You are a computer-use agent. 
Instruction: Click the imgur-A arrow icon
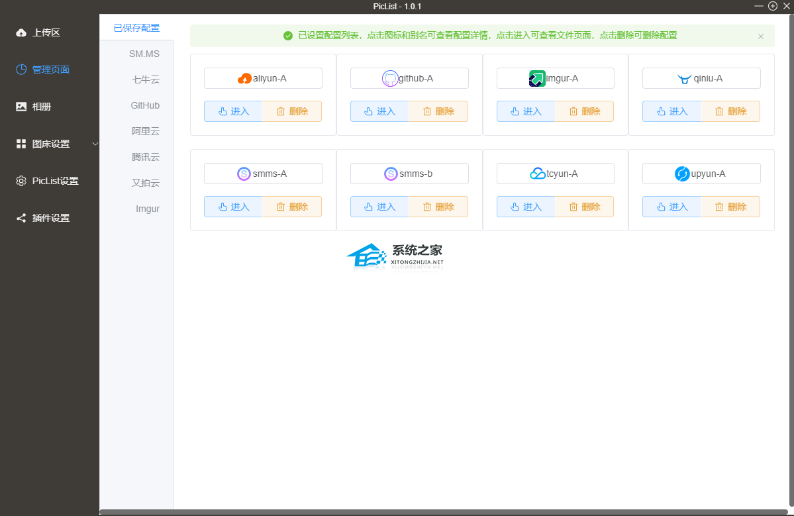[x=537, y=78]
